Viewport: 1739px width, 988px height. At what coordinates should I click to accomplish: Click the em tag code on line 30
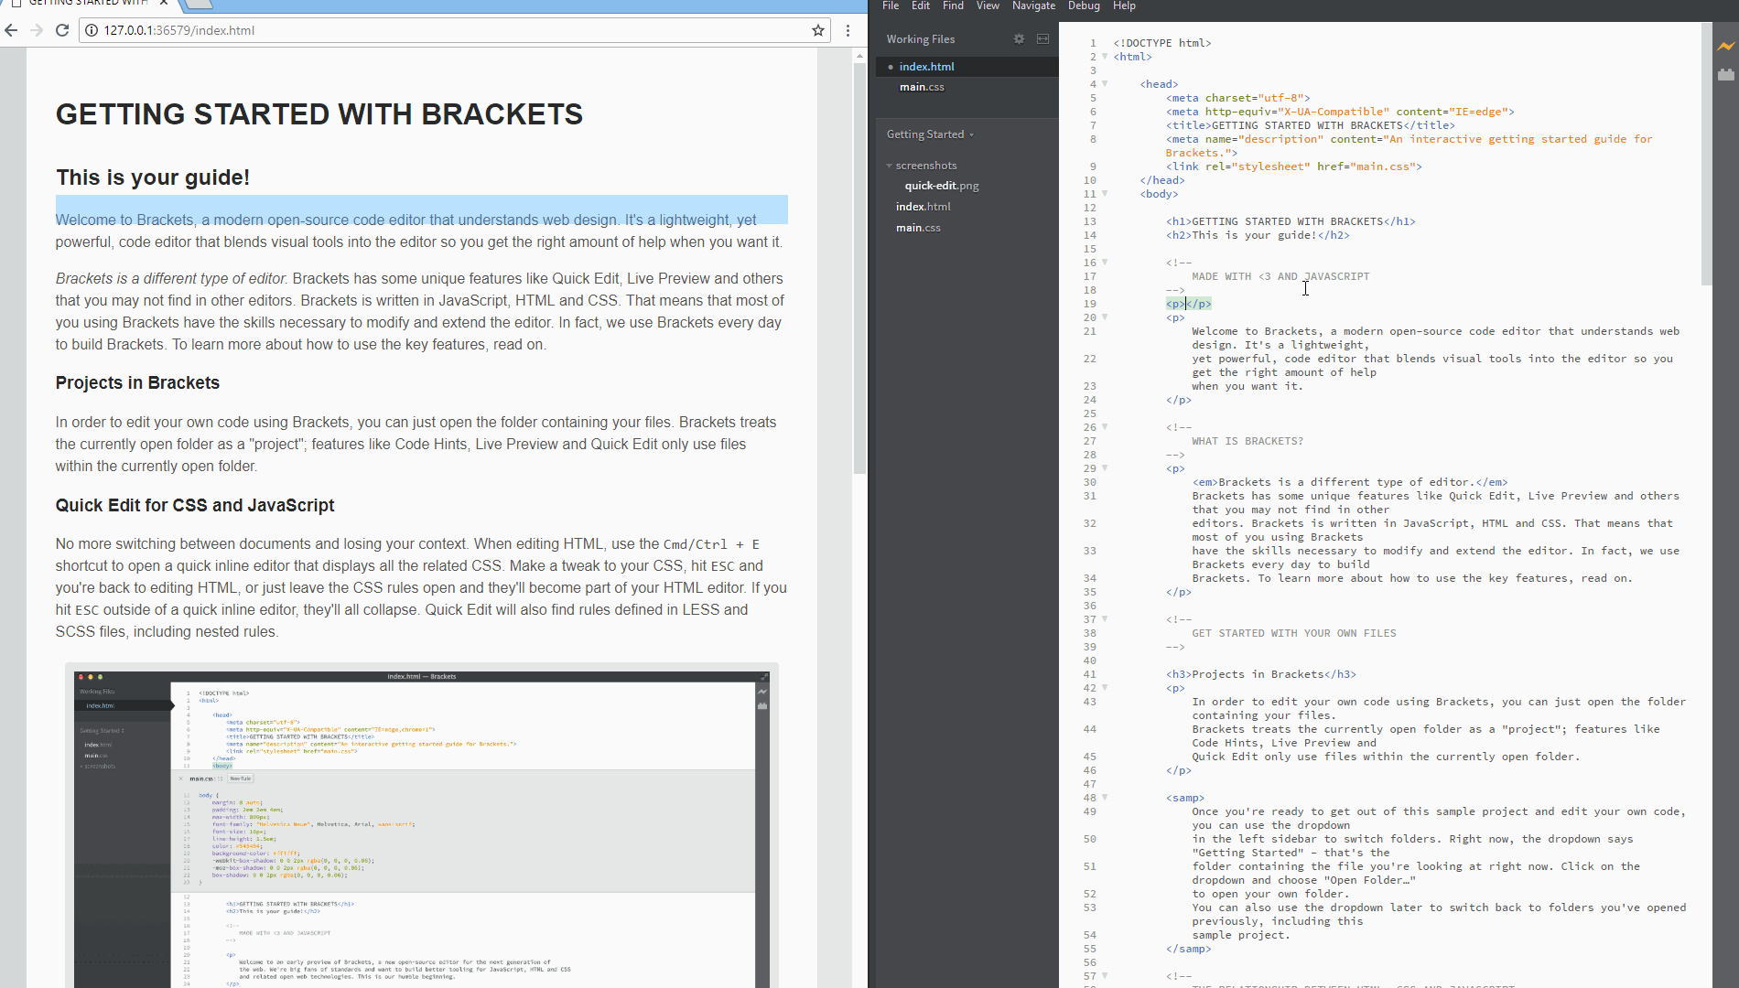(x=1350, y=482)
